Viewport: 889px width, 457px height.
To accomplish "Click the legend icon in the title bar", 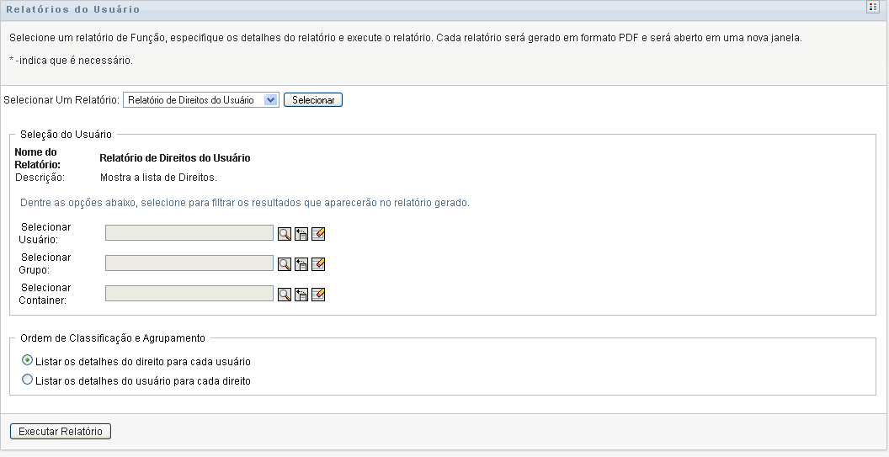I will (x=873, y=7).
